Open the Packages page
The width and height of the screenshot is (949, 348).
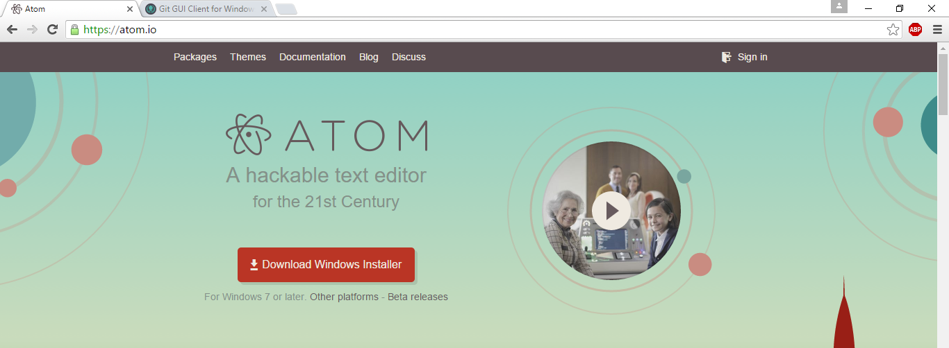[x=195, y=57]
